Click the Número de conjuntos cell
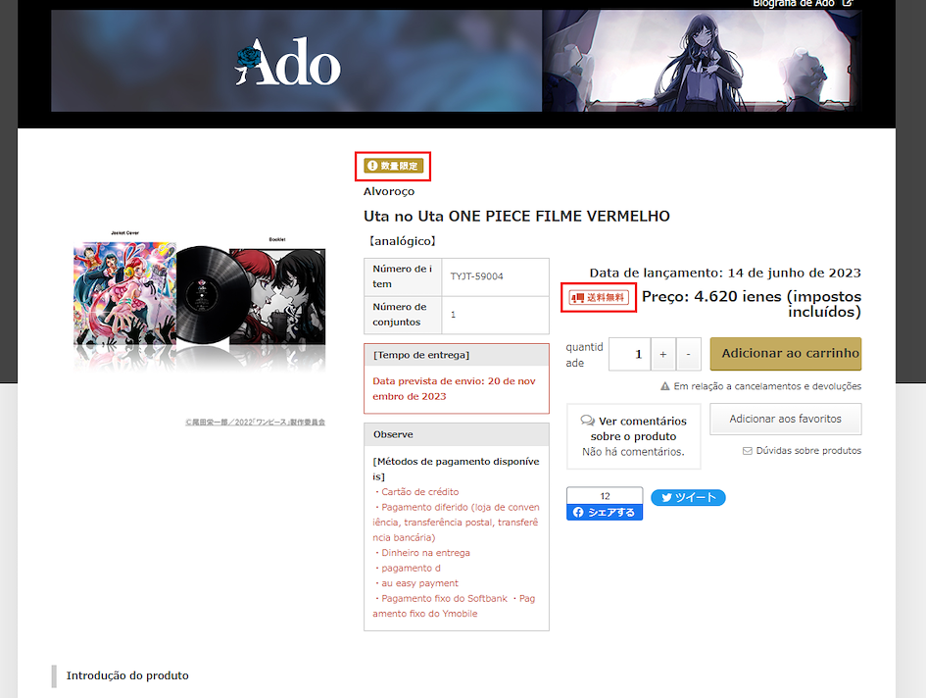 [x=403, y=315]
